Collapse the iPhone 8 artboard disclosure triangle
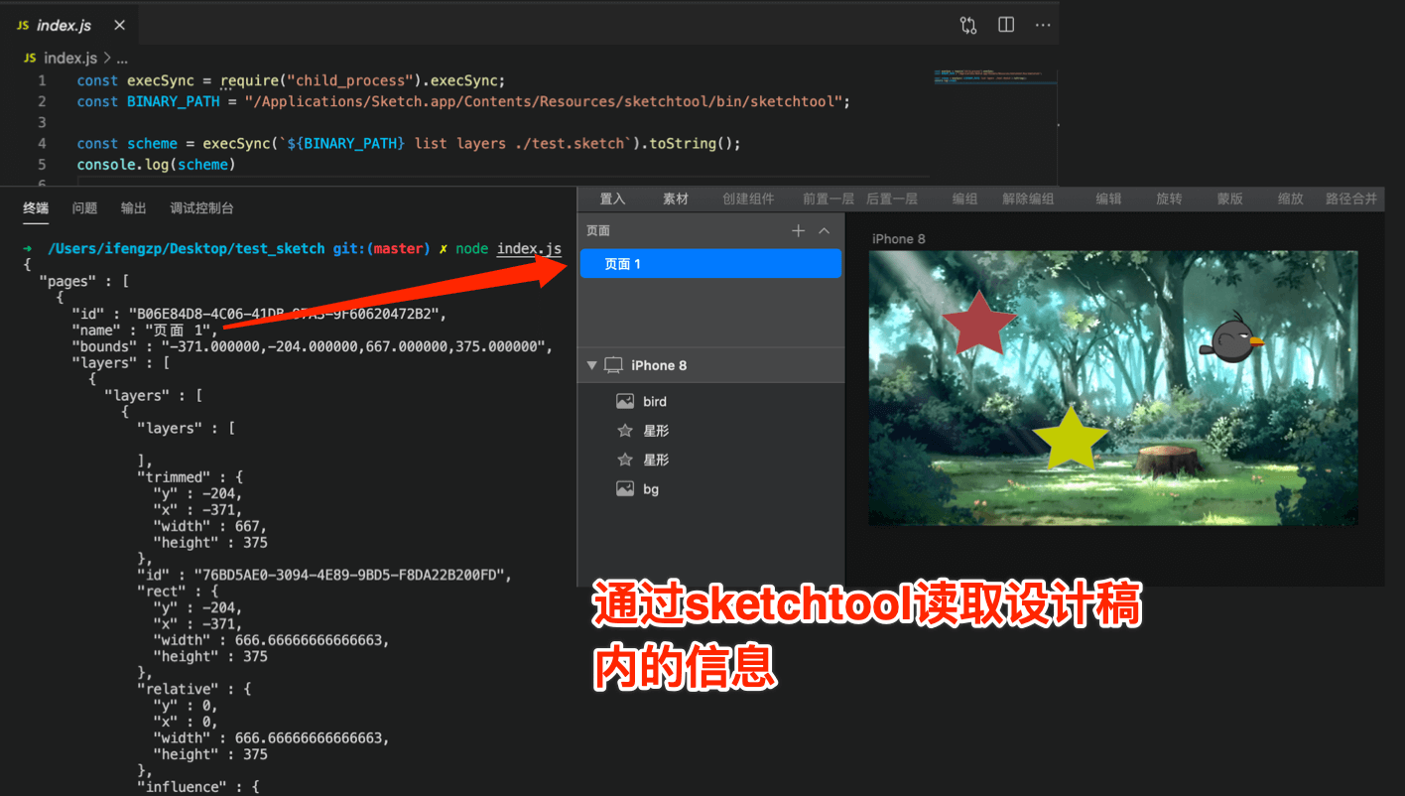Image resolution: width=1405 pixels, height=796 pixels. tap(592, 365)
